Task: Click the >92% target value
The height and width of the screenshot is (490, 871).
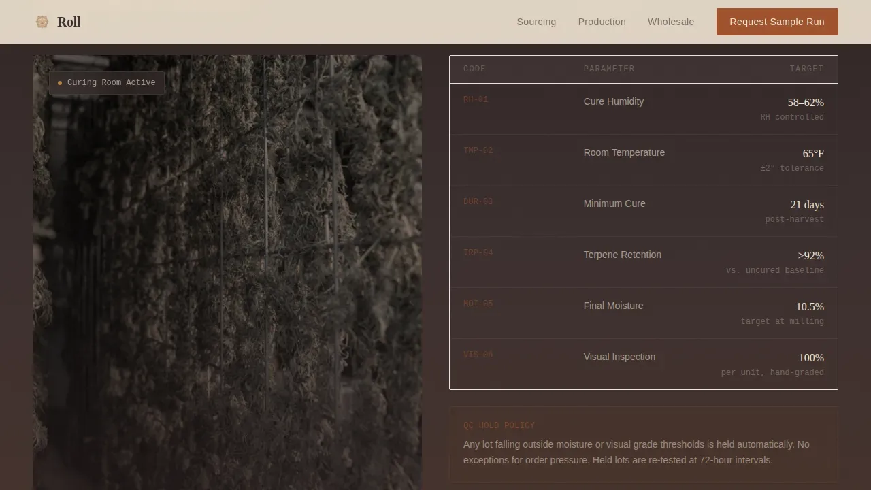Action: (811, 256)
